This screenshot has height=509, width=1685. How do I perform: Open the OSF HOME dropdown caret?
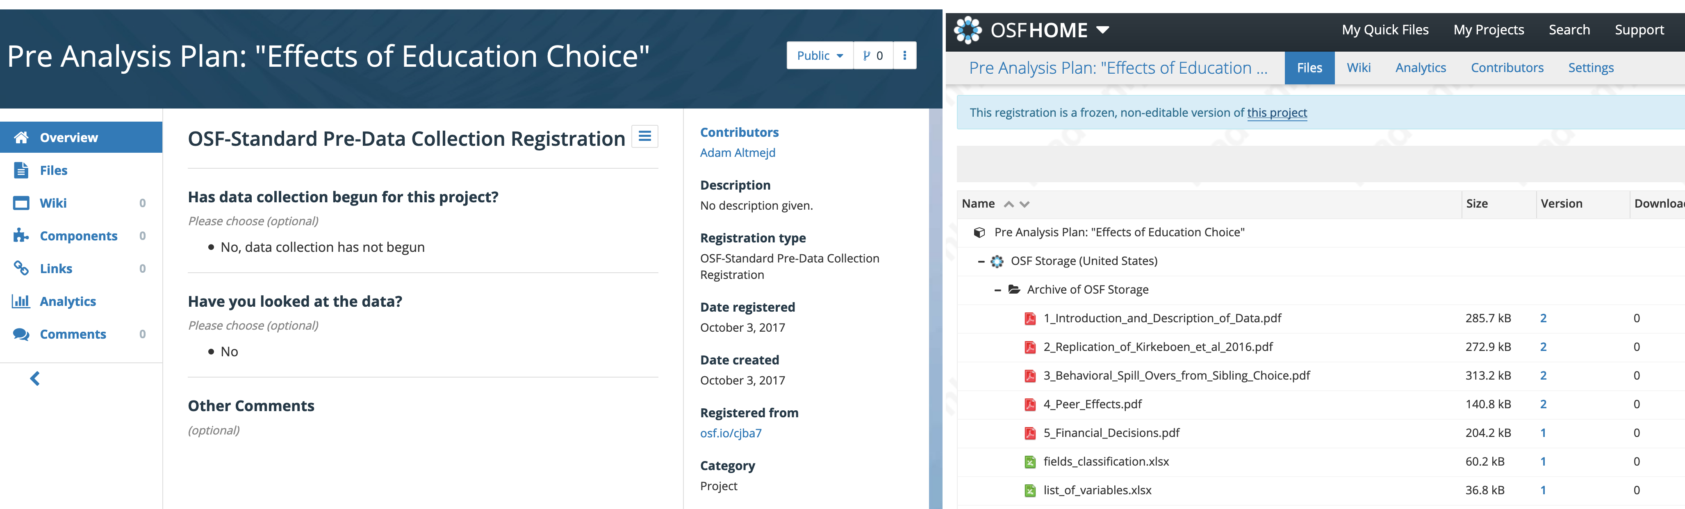pos(1103,30)
